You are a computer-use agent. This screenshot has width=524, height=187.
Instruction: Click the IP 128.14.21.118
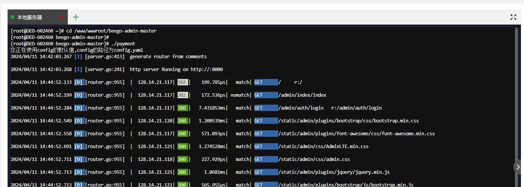click(155, 159)
